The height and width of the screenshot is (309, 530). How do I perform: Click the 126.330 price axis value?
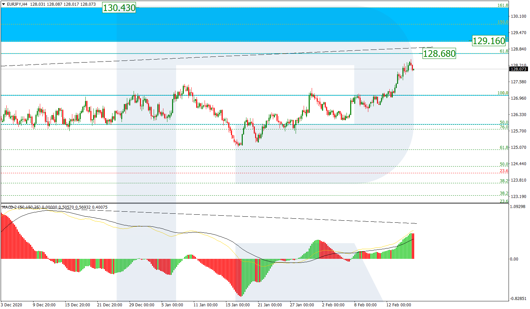tap(519, 115)
